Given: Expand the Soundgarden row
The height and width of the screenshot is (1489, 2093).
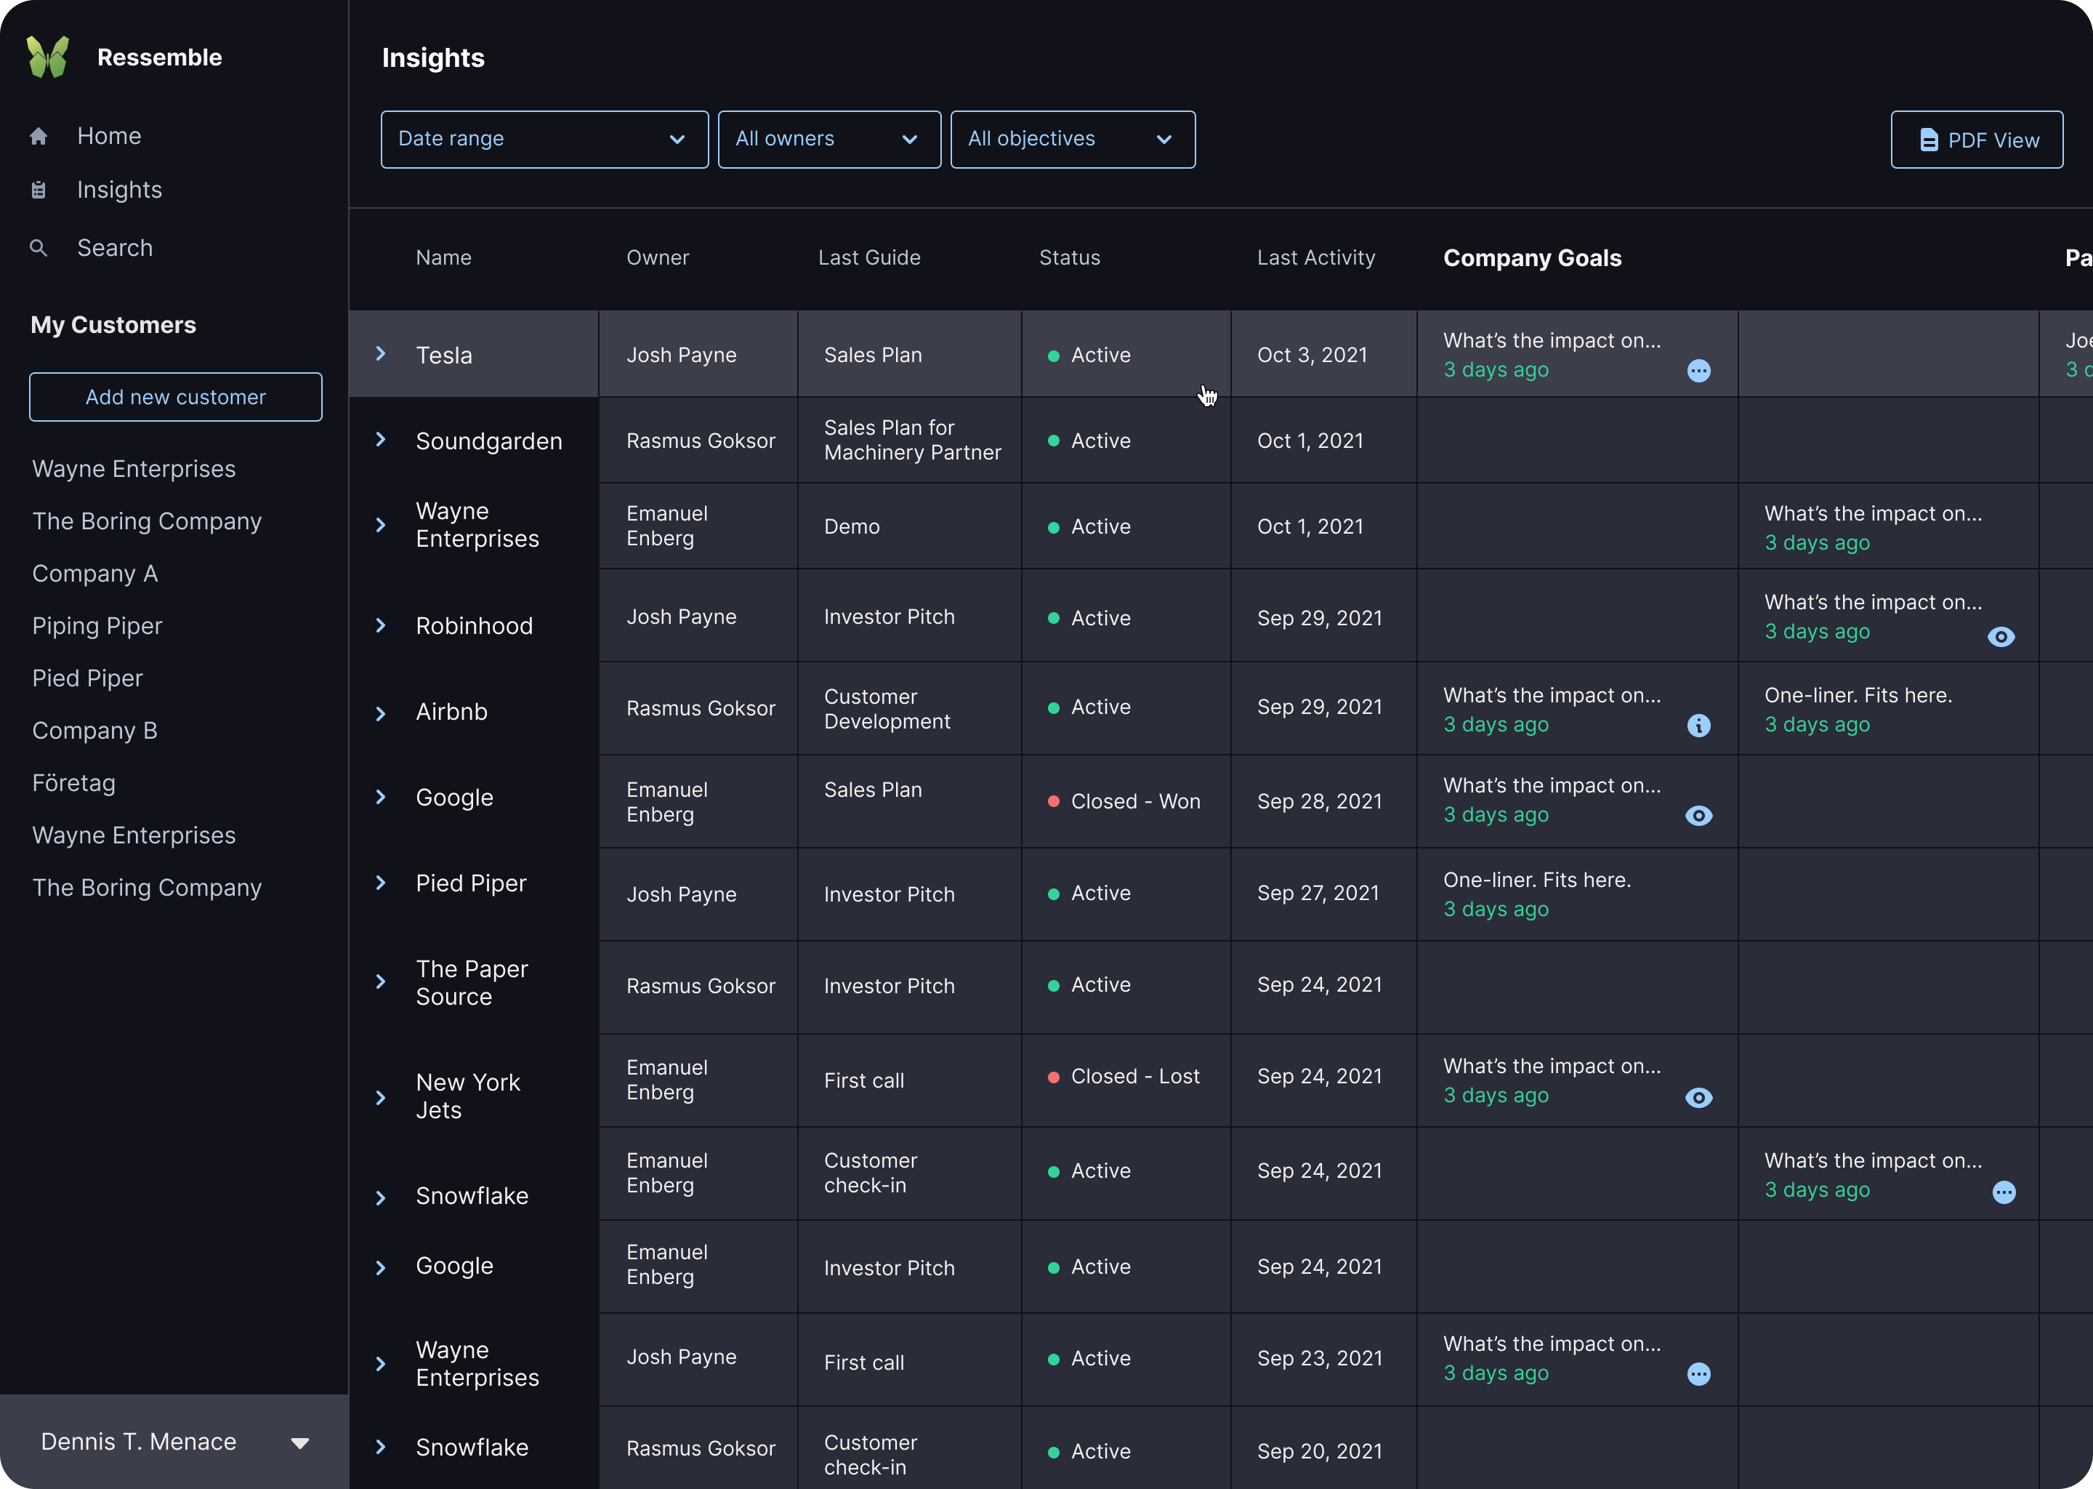Looking at the screenshot, I should click(x=382, y=440).
